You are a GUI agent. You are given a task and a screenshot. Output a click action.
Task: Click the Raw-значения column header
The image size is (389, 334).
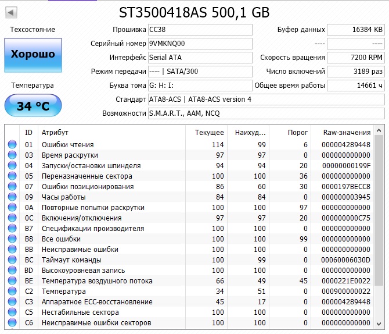point(343,132)
